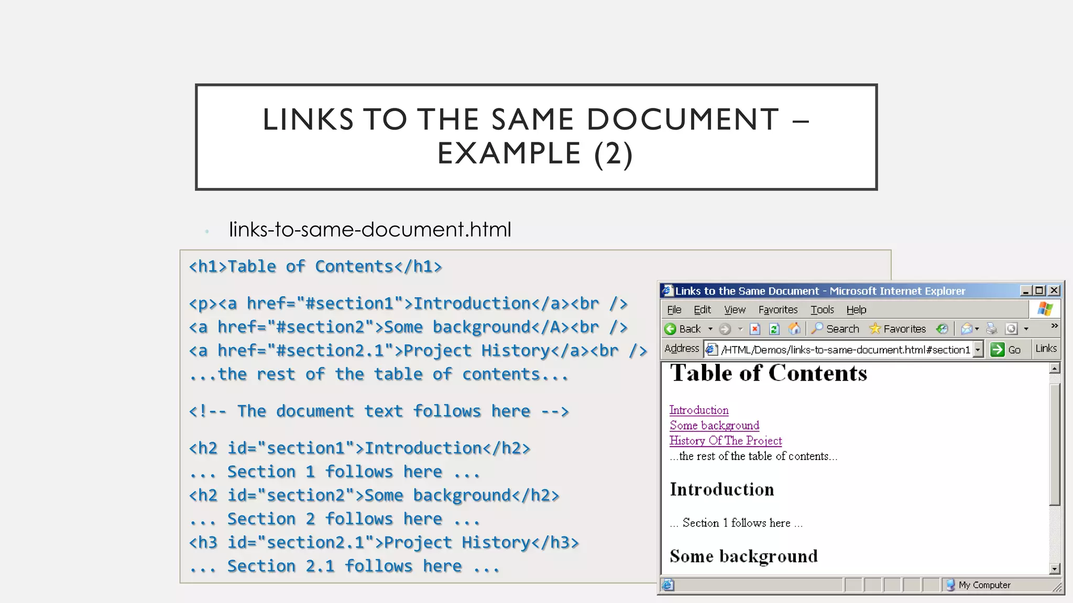Click the IE page icon in status bar
Screen dimensions: 1073x603
(668, 585)
